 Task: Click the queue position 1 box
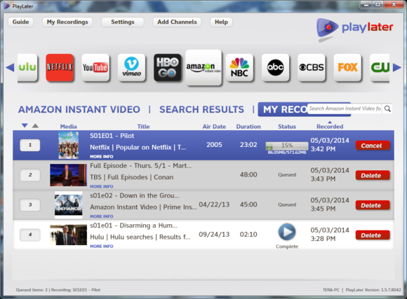(30, 145)
